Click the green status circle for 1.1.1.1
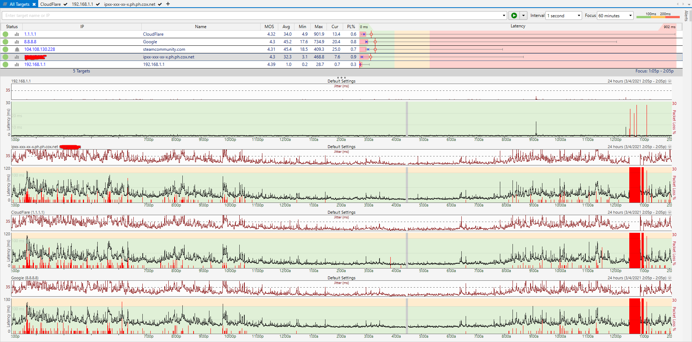The image size is (692, 342). [x=5, y=34]
